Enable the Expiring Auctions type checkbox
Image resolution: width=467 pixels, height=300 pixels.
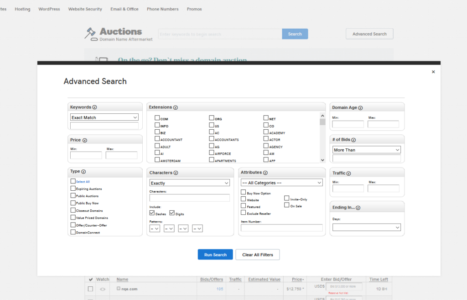point(73,188)
